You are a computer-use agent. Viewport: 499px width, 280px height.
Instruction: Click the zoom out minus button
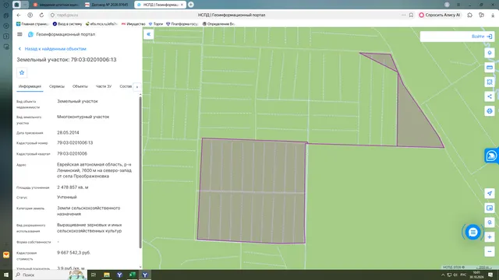coord(490,251)
